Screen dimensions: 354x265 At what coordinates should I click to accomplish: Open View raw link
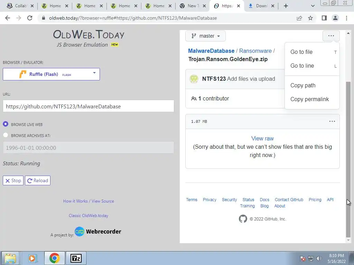(x=262, y=138)
